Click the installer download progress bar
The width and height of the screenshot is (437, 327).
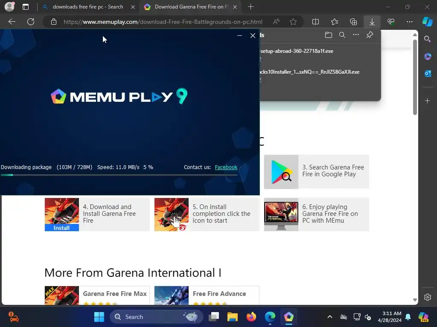tap(119, 175)
